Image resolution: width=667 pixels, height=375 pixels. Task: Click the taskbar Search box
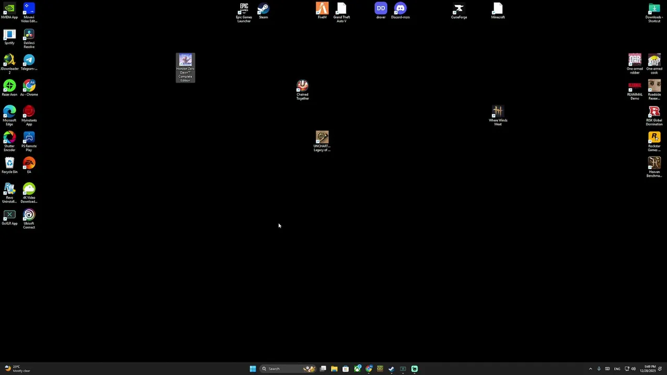[x=288, y=369]
